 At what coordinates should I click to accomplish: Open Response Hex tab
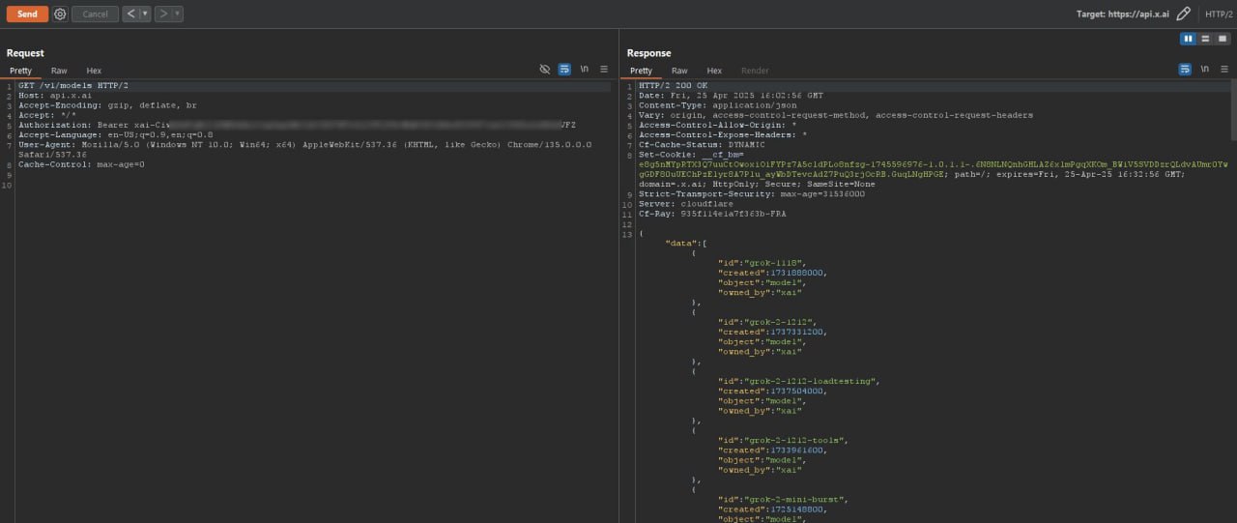click(x=714, y=71)
